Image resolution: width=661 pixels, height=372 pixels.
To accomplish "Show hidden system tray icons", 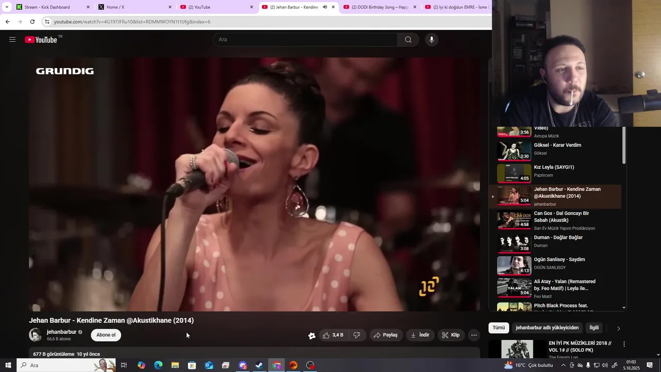I will (563, 365).
